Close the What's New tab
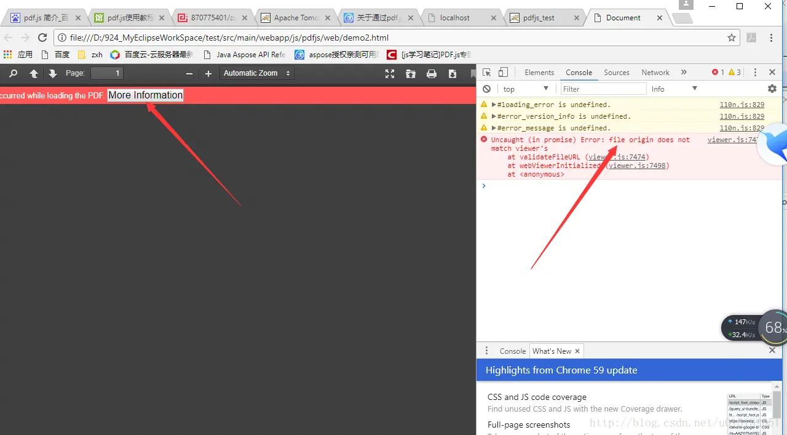The image size is (787, 435). click(x=577, y=351)
